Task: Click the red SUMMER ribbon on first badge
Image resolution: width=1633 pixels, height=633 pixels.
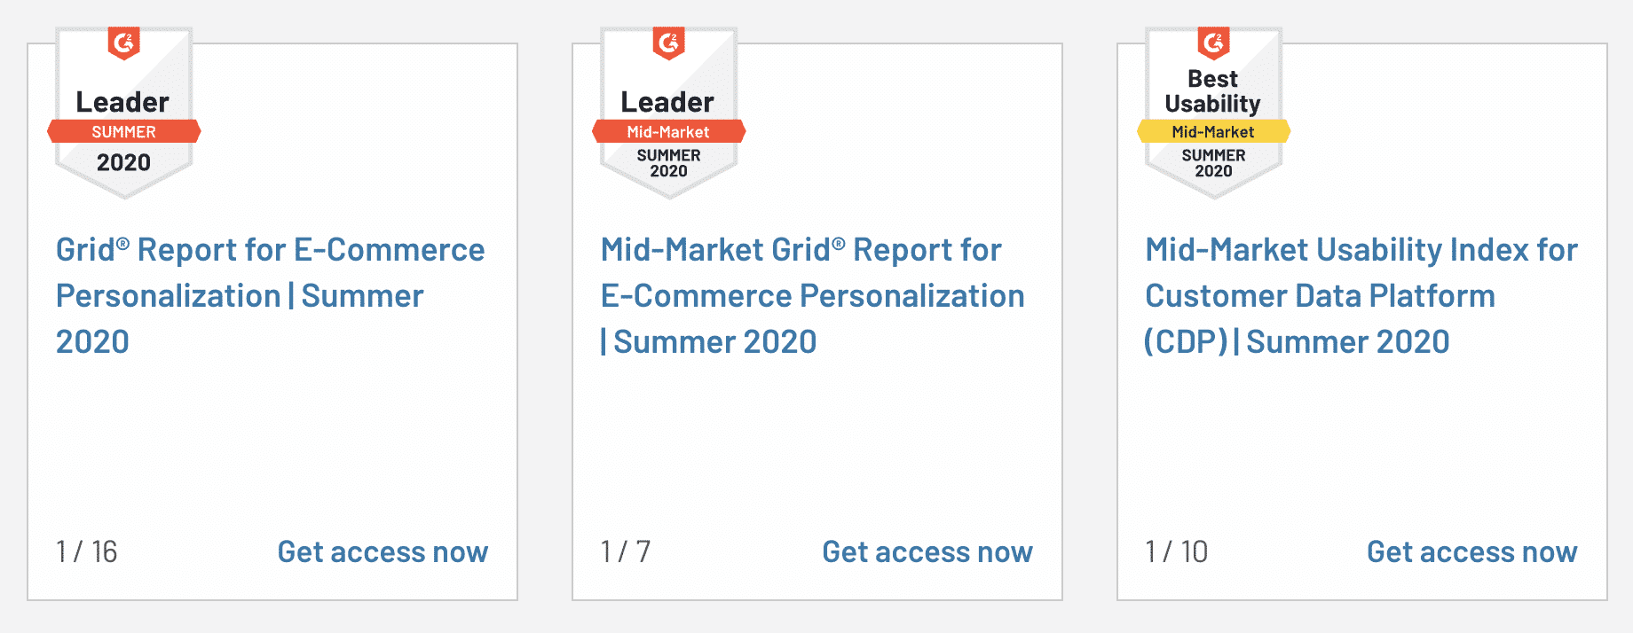Action: [124, 132]
